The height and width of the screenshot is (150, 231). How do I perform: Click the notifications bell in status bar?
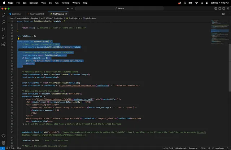(x=227, y=148)
